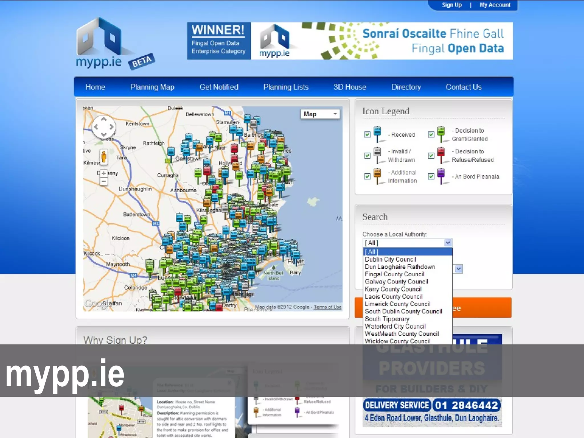Screen dimensions: 584x438
Task: Click the Sign Up link
Action: pyautogui.click(x=452, y=5)
